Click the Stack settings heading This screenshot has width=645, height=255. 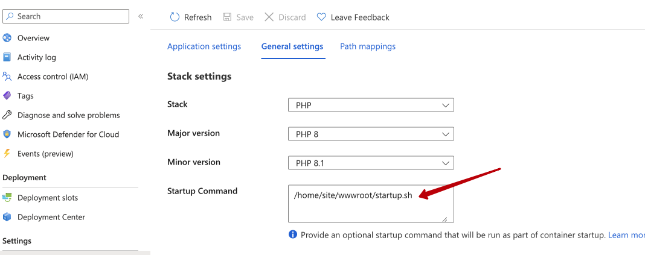coord(199,77)
